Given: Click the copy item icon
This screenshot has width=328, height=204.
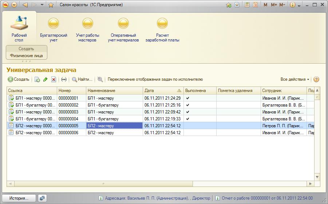Looking at the screenshot, I should pyautogui.click(x=37, y=79).
